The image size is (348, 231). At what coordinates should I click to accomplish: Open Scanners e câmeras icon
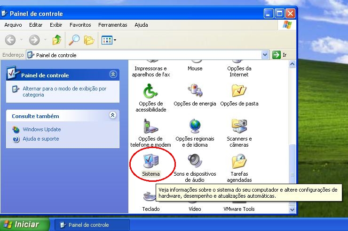point(239,127)
